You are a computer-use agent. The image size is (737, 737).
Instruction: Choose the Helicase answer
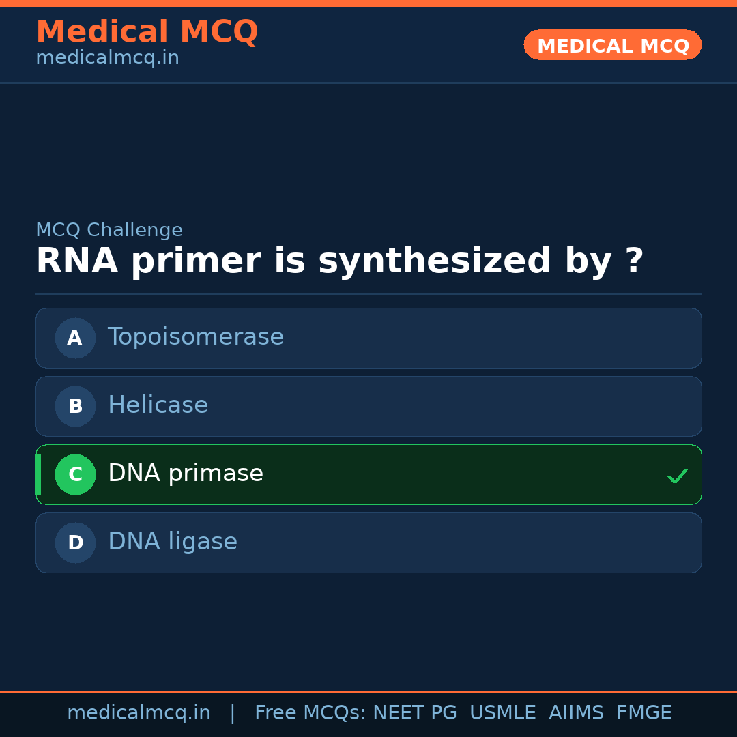pyautogui.click(x=158, y=405)
